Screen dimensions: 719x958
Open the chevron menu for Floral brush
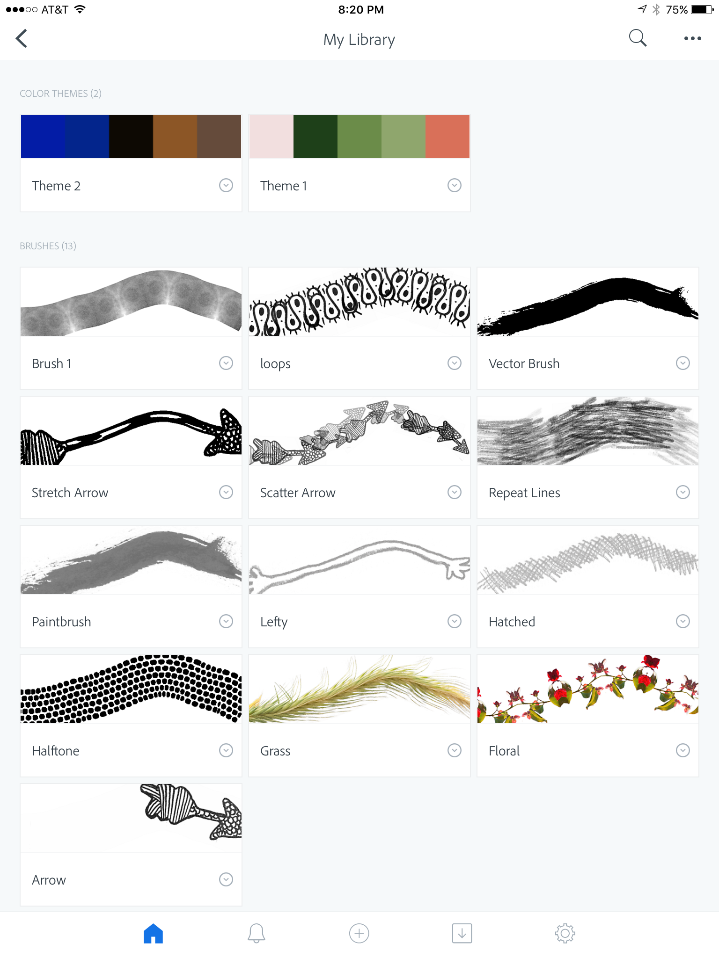click(683, 750)
